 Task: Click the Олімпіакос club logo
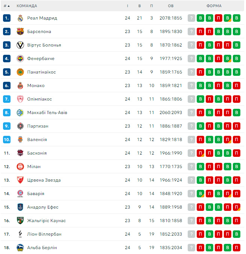click(20, 99)
